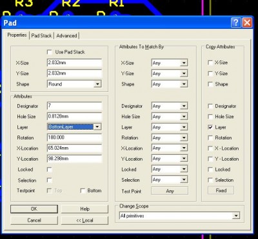Screen dimensions: 258x239
Task: Check Copy Attributes X - Location checkbox
Action: coord(210,148)
